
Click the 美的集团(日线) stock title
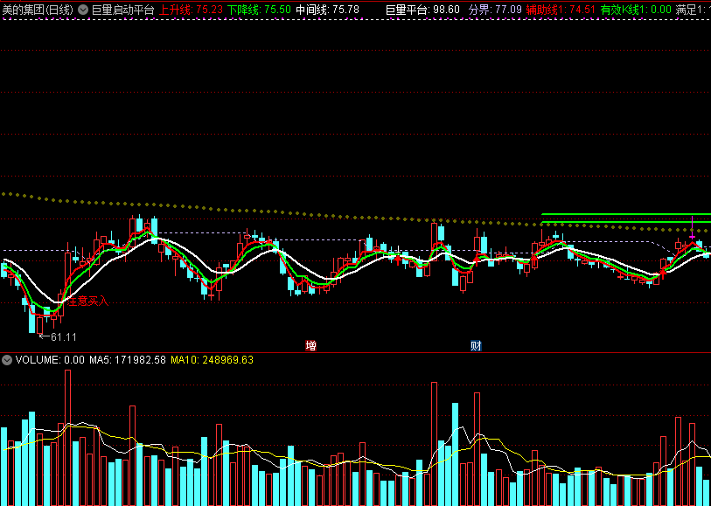coord(38,10)
